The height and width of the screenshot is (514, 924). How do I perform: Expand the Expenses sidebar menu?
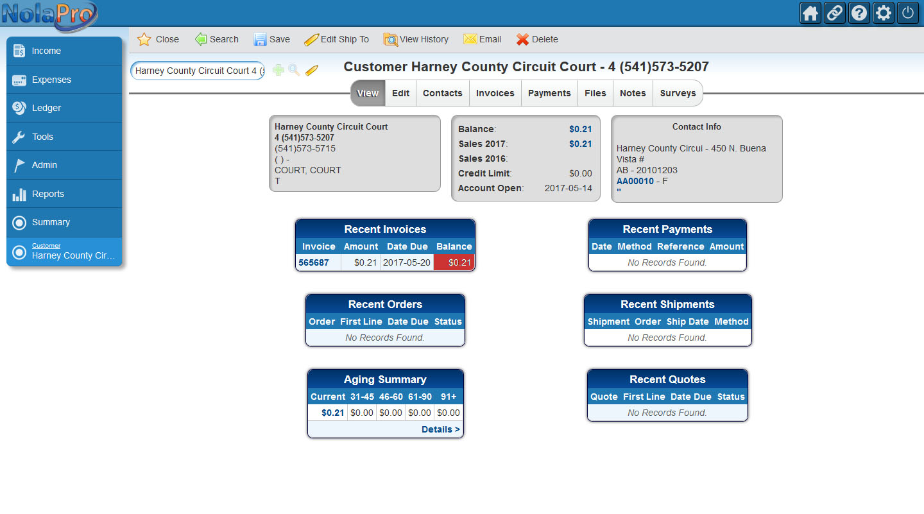64,80
